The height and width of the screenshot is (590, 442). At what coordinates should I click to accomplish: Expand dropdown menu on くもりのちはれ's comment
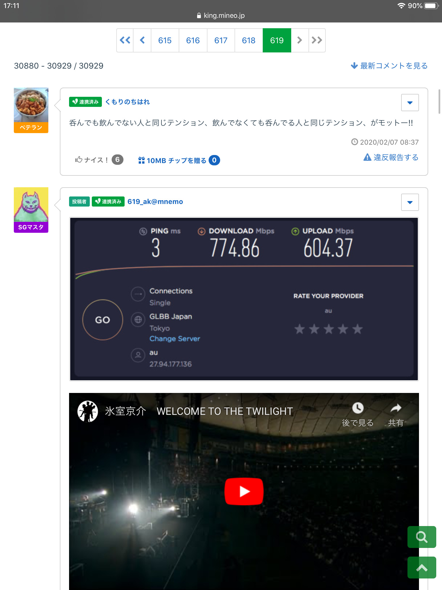(410, 103)
